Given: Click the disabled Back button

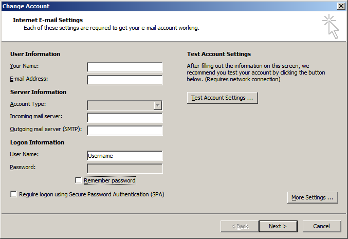Looking at the screenshot, I should click(x=240, y=226).
